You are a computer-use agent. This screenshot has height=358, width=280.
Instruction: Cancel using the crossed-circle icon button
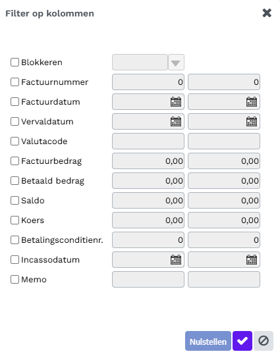264,341
